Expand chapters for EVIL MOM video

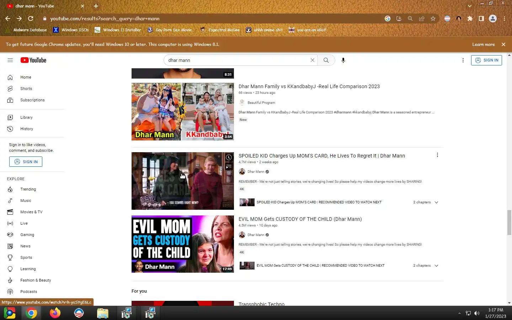[436, 266]
